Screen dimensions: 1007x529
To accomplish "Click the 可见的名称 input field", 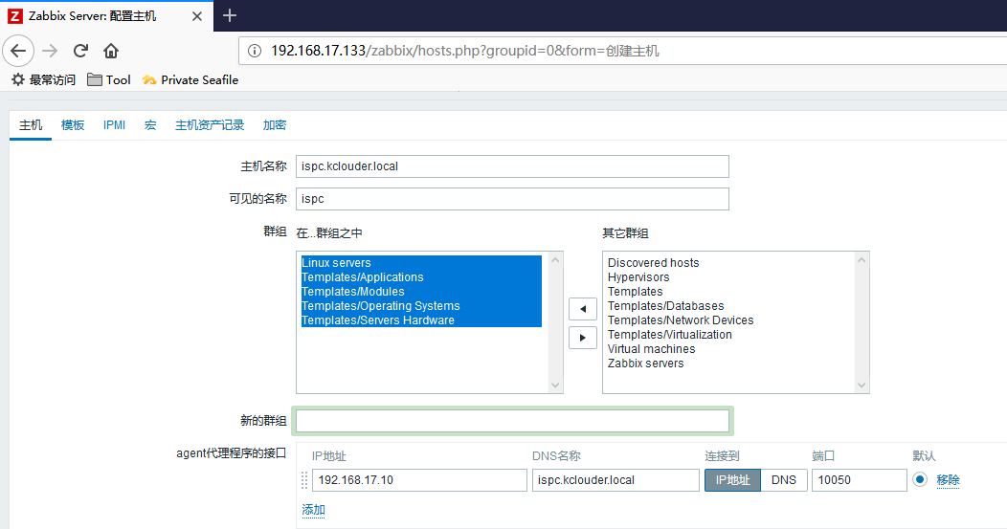I will click(512, 199).
